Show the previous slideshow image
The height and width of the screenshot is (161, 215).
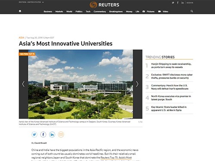coord(23,84)
